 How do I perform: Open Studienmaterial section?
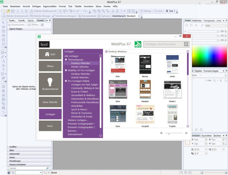[50, 84]
